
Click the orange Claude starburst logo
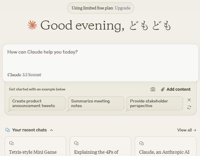click(32, 25)
